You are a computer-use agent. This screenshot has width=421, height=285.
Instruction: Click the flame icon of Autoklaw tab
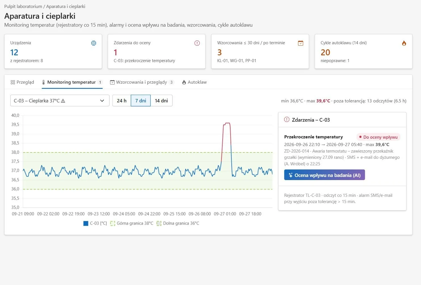pos(184,82)
